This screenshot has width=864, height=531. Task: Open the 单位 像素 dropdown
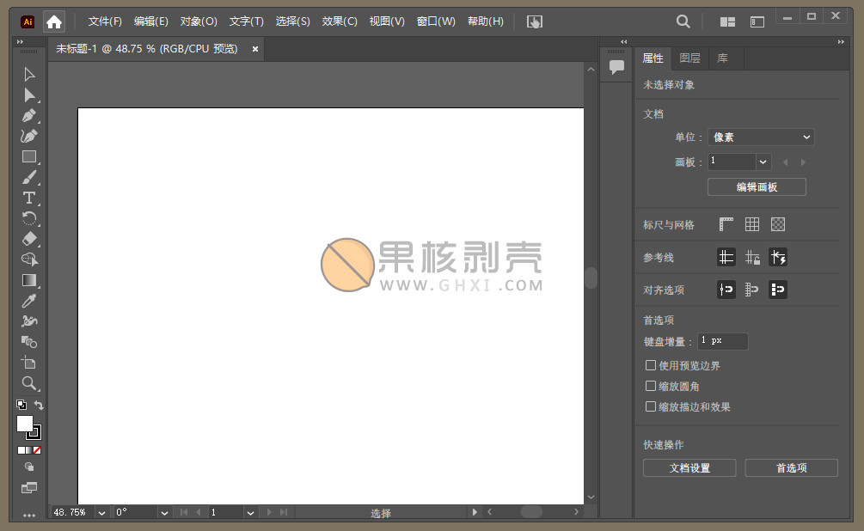tap(761, 137)
